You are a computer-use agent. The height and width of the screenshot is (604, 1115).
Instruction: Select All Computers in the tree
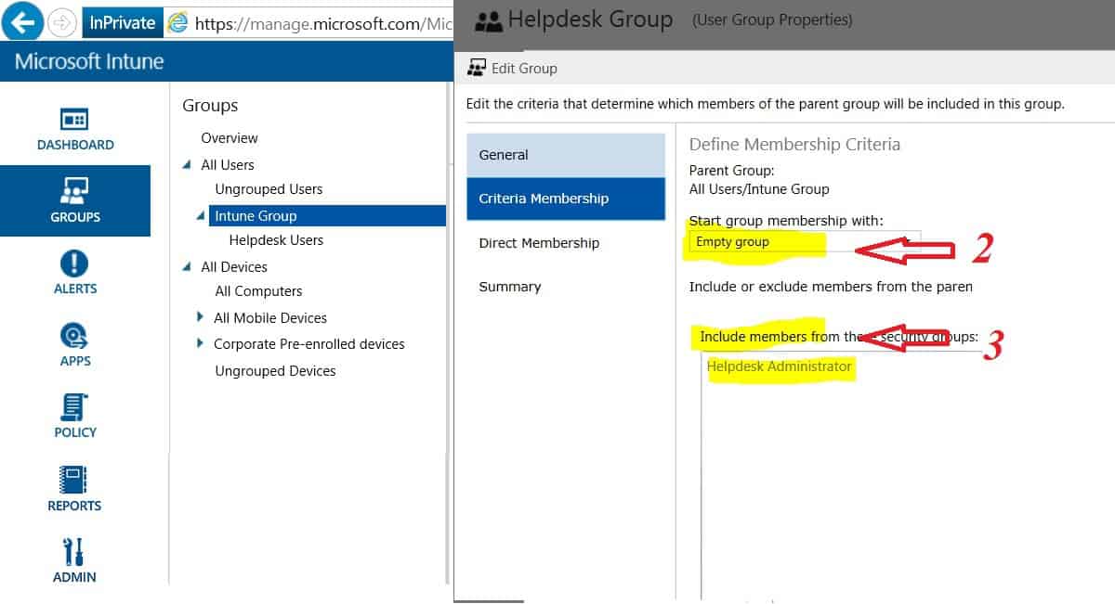tap(258, 291)
